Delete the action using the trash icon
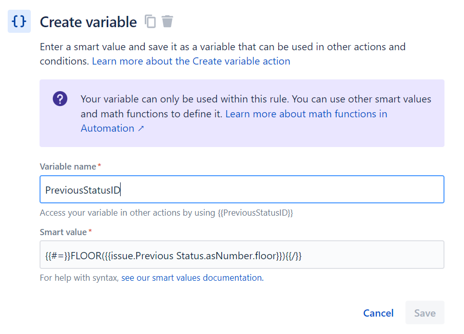Viewport: 464px width, 334px height. coord(167,22)
